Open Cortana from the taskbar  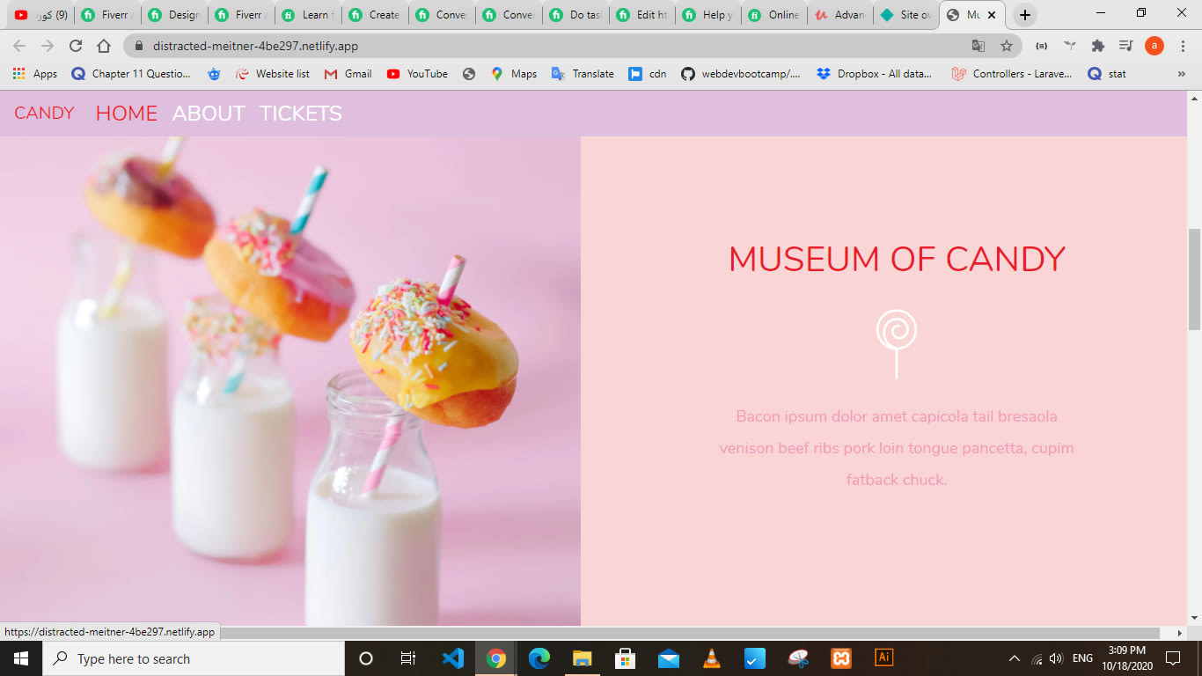click(x=366, y=658)
